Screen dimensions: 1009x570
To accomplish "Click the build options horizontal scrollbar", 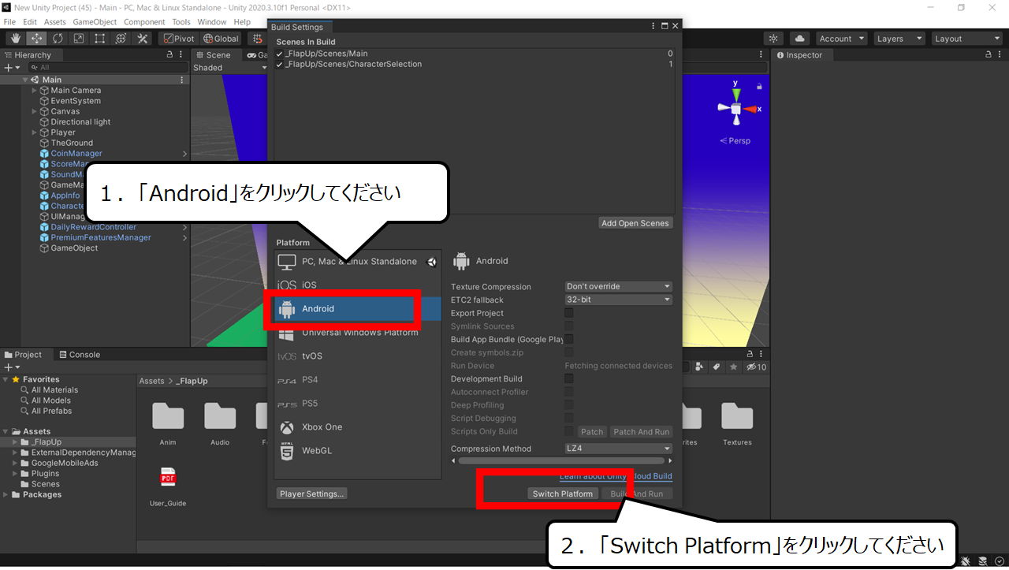I will (x=560, y=460).
